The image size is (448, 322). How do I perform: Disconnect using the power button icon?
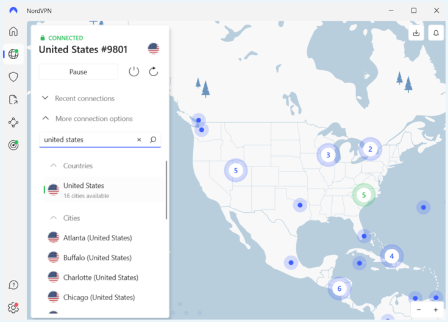tap(133, 71)
